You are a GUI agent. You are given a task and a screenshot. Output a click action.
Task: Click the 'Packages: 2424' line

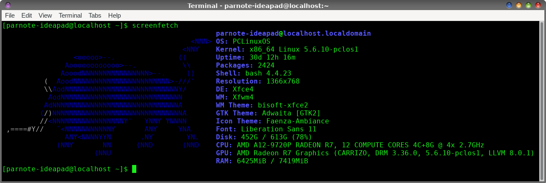tap(245, 65)
